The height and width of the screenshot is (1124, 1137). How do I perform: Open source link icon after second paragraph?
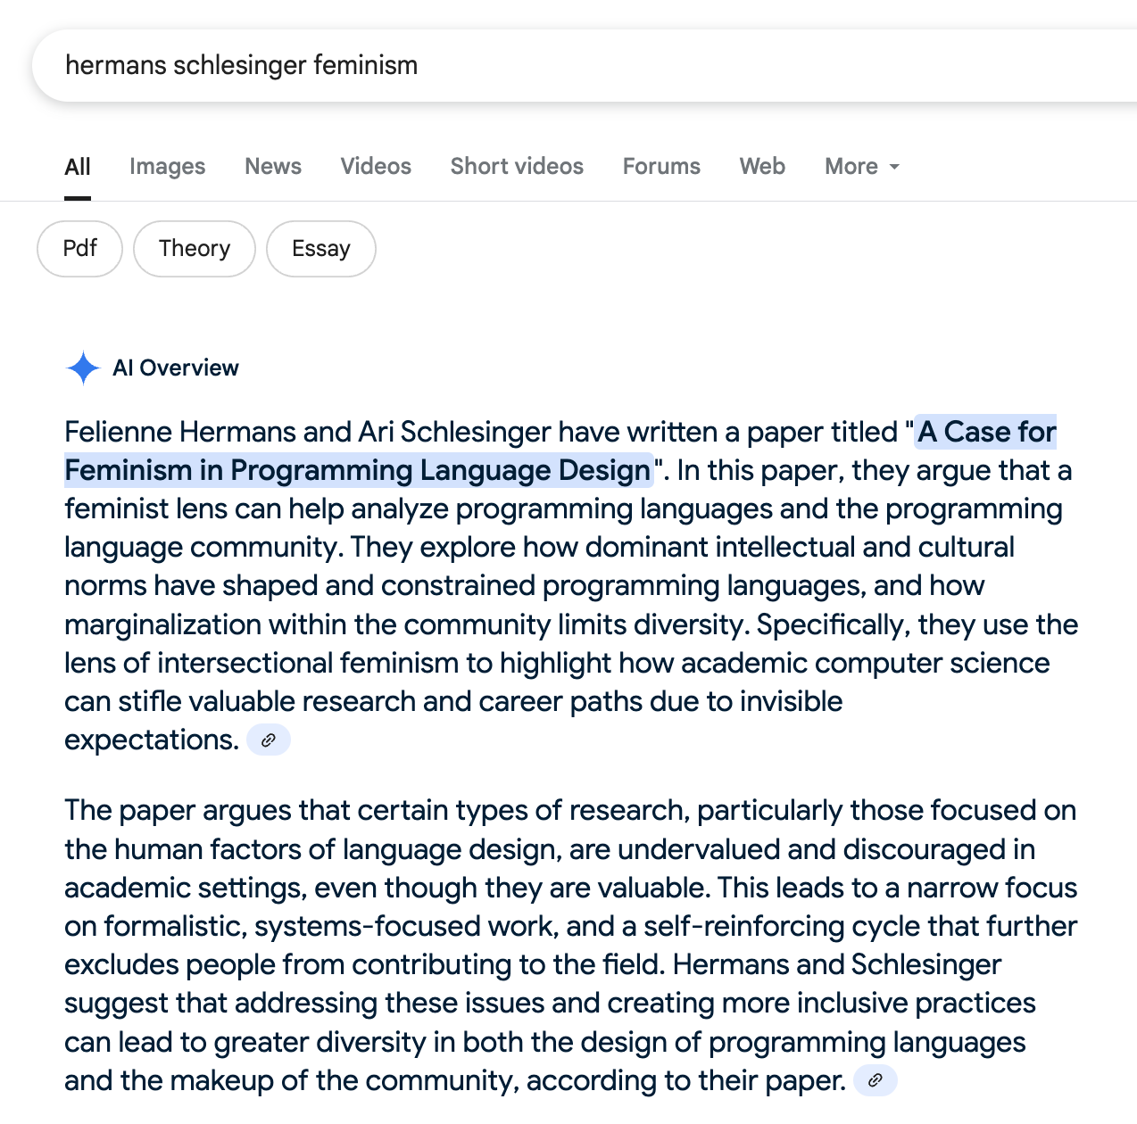(876, 1080)
